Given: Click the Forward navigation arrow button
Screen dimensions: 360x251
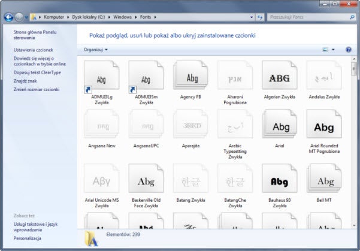Looking at the screenshot, I should point(19,17).
